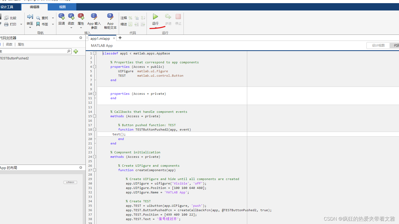This screenshot has width=399, height=224.
Task: Click the comment (%) icon beside 注释
Action: 130,18
